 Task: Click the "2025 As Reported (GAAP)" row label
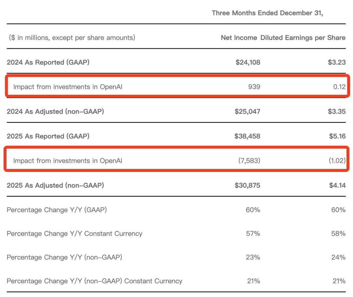[x=48, y=136]
